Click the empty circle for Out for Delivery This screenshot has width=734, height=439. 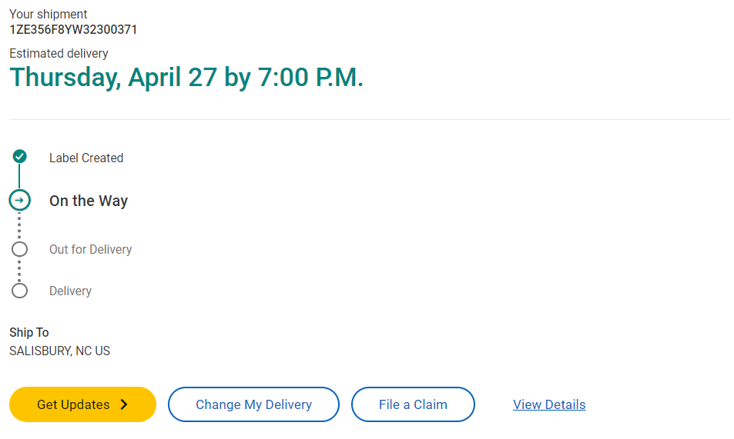(20, 249)
